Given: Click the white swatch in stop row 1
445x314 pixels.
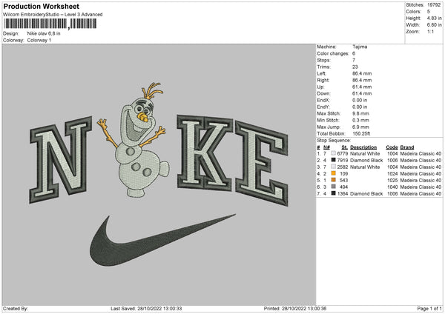Looking at the screenshot, I should click(x=334, y=153).
